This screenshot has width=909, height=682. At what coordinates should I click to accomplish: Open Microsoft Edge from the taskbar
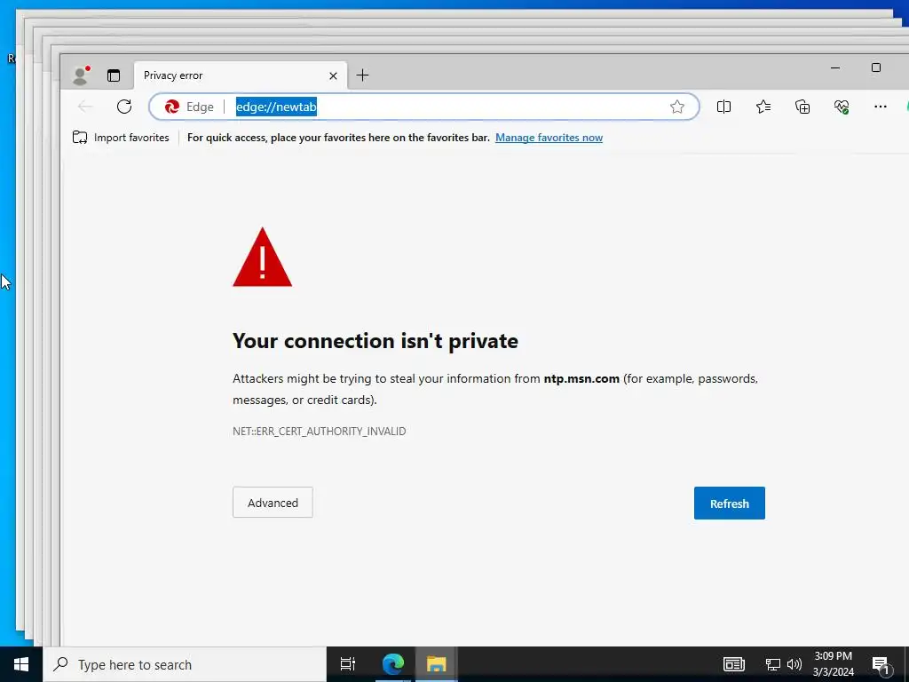(392, 664)
